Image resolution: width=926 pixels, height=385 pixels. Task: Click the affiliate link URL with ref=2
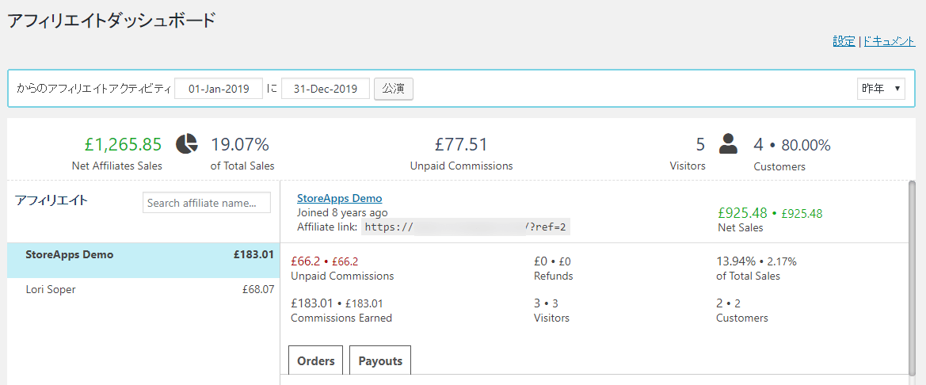click(x=465, y=227)
